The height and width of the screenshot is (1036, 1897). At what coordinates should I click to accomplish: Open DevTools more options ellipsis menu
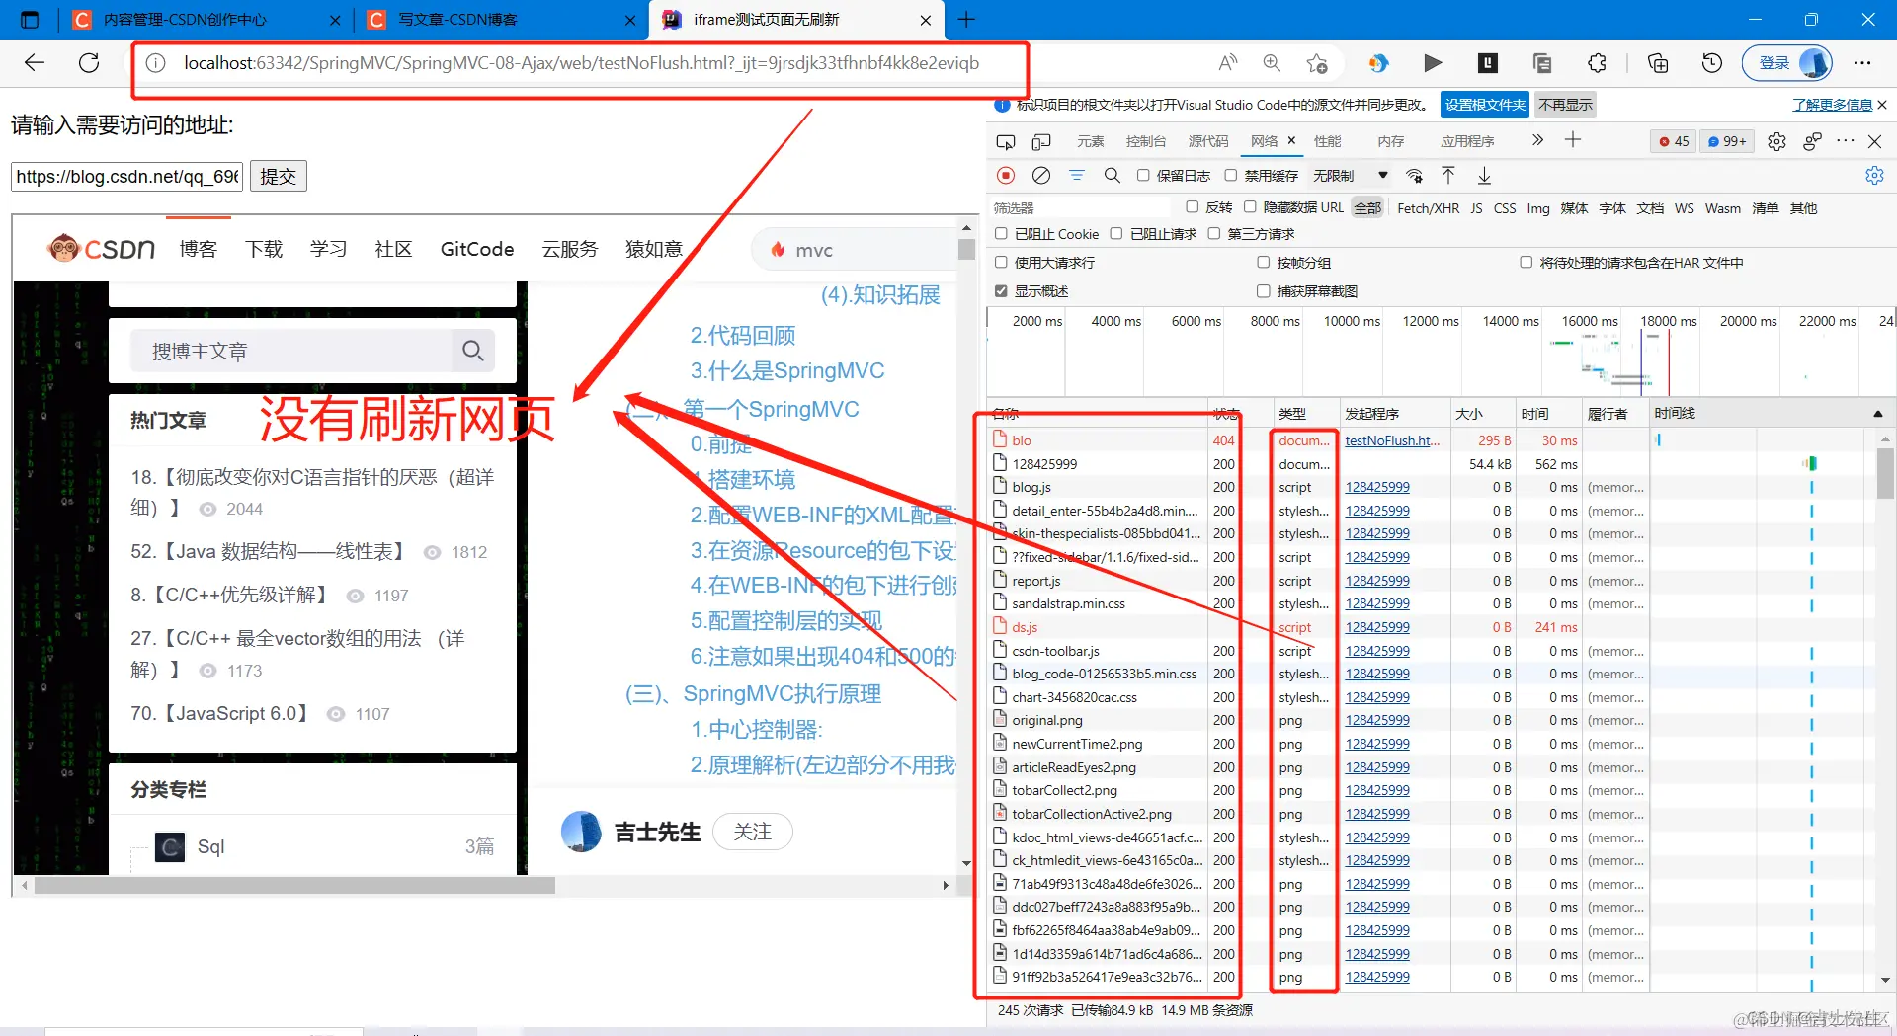coord(1845,141)
